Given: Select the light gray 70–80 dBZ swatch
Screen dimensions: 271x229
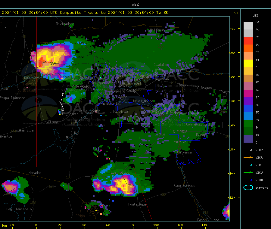Looking at the screenshot, I should [248, 26].
